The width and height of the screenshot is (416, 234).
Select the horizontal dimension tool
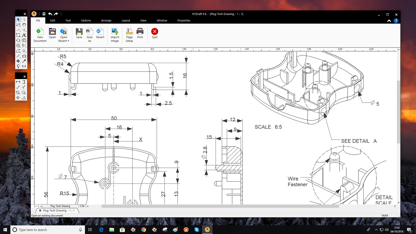(x=18, y=82)
